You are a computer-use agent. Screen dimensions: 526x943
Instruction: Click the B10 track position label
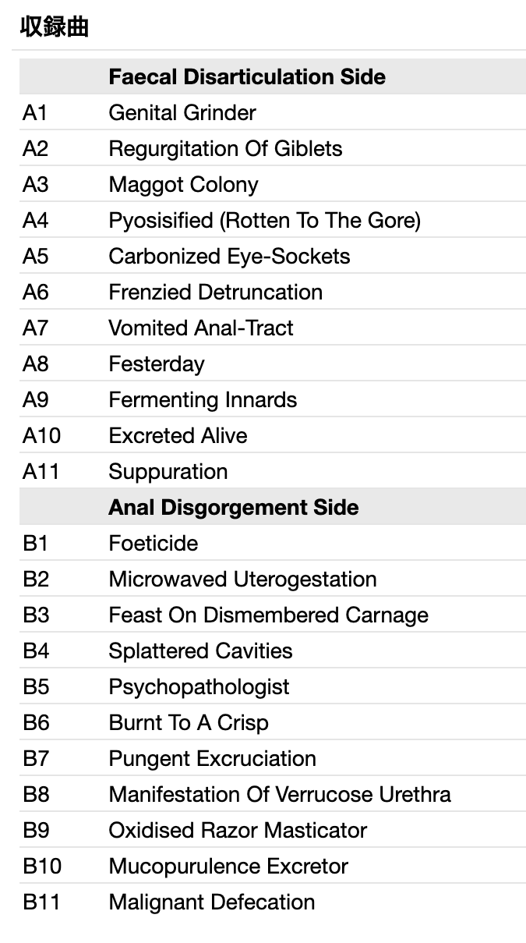point(42,866)
